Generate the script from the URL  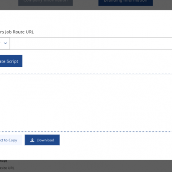11,61
